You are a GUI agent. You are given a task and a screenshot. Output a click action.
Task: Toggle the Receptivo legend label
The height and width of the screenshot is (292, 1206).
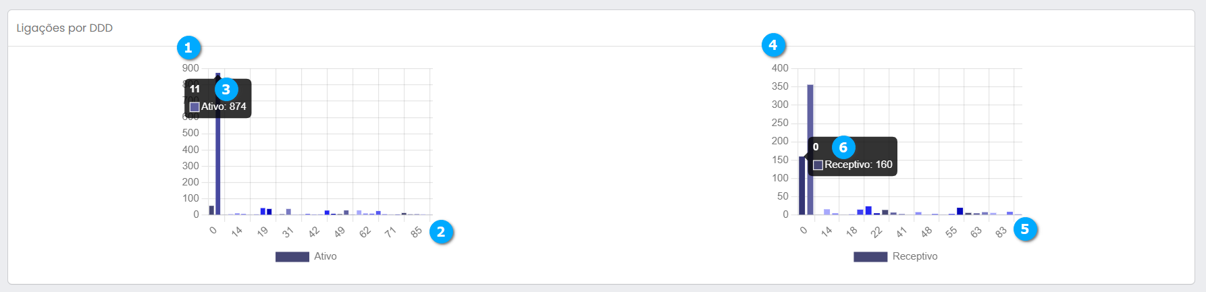point(915,256)
